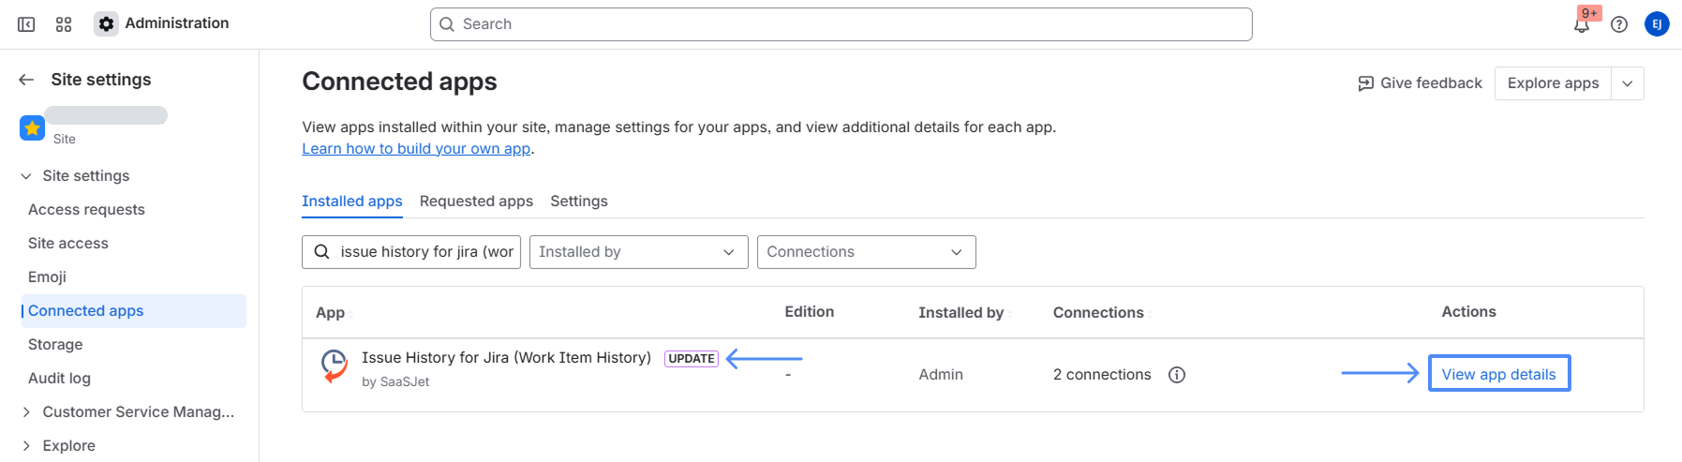
Task: Open the user profile avatar
Action: tap(1657, 24)
